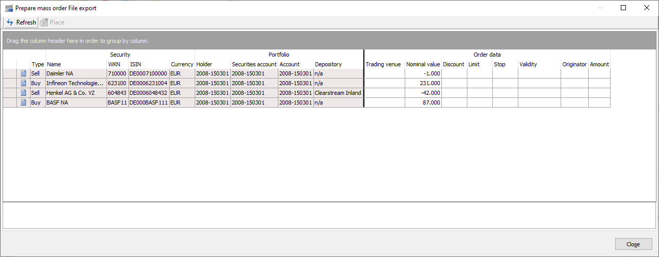Select the Trading venue cell for Daimler NA
The image size is (659, 257).
pos(384,73)
